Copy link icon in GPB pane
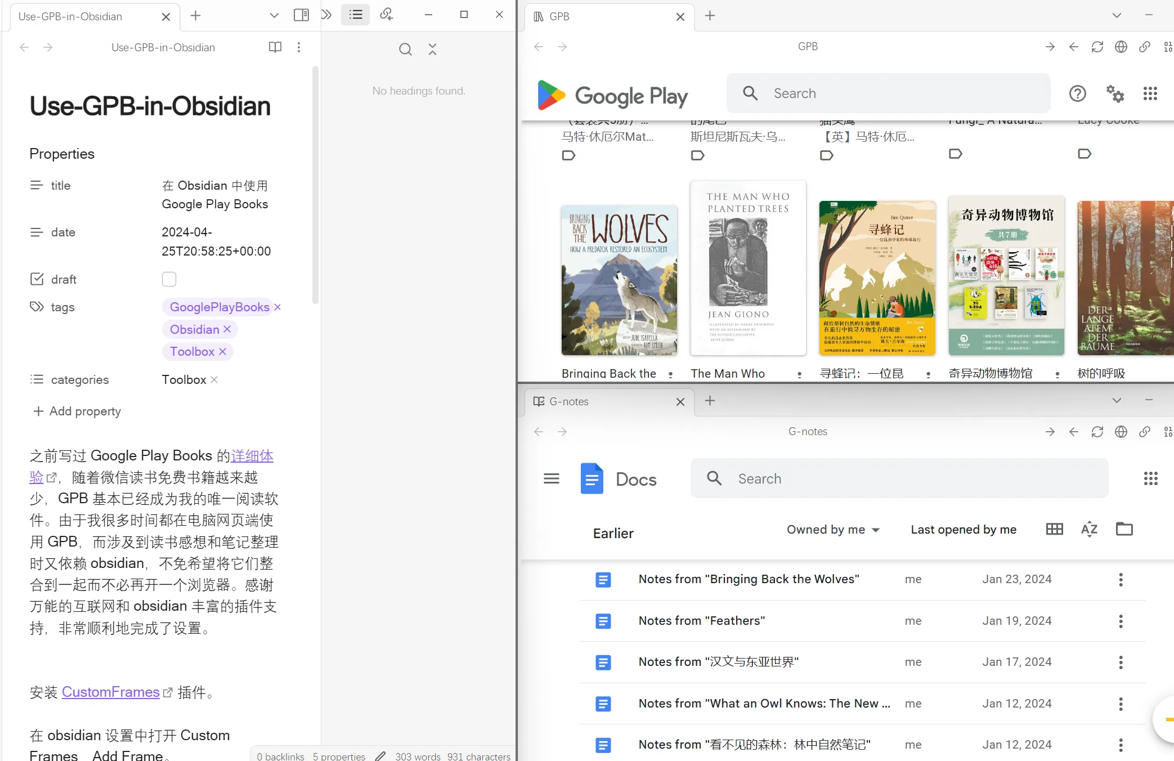Screen dimensions: 1174x761 click(x=1145, y=47)
